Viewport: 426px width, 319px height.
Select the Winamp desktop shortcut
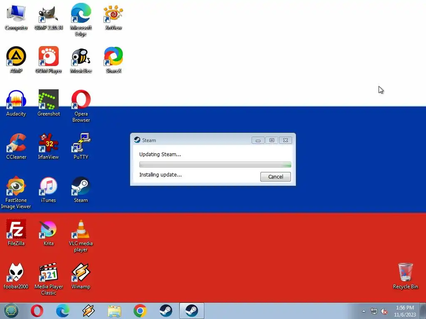pyautogui.click(x=81, y=276)
